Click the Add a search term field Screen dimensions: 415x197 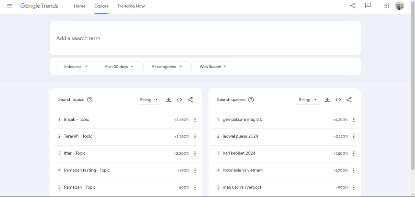pos(205,38)
